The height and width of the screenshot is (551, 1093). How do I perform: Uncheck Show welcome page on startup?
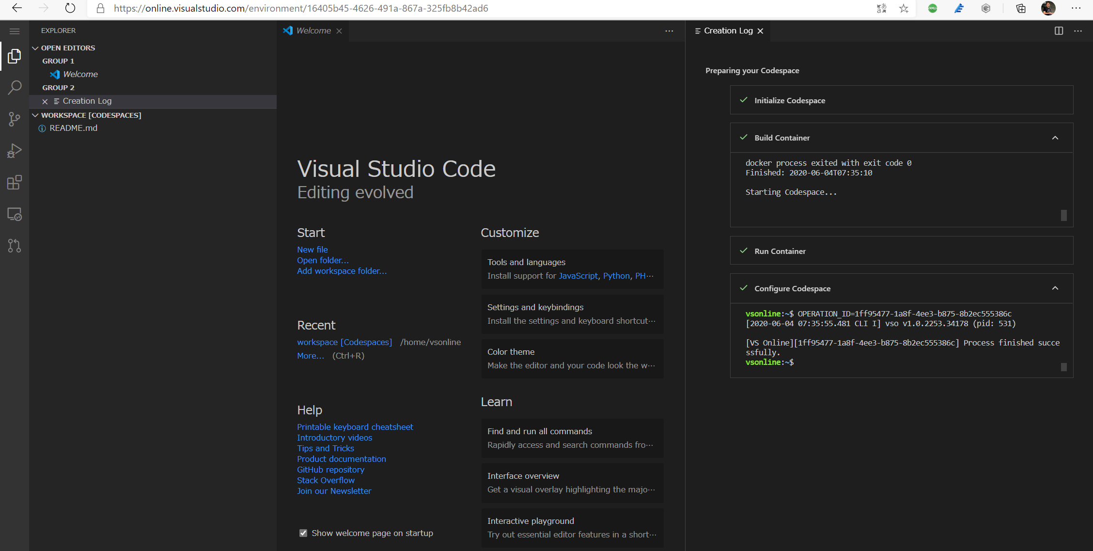[x=303, y=533]
